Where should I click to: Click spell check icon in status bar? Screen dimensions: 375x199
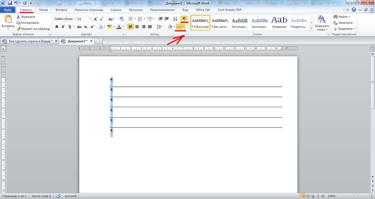pos(58,196)
